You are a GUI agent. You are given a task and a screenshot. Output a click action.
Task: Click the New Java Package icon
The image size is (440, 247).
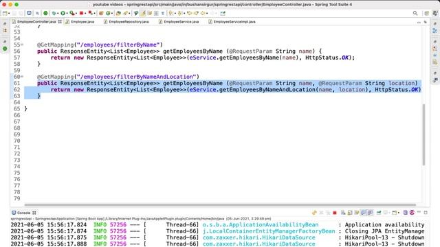coord(101,13)
